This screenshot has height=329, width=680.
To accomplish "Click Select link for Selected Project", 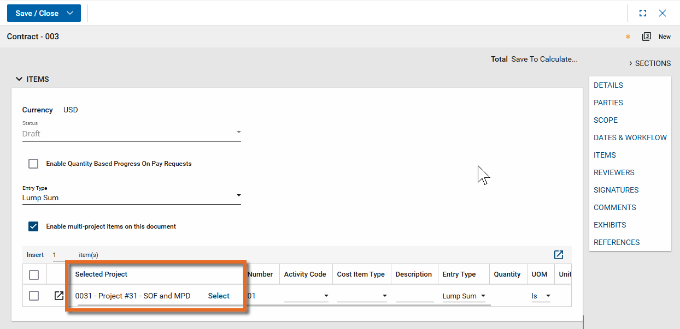I will 219,296.
